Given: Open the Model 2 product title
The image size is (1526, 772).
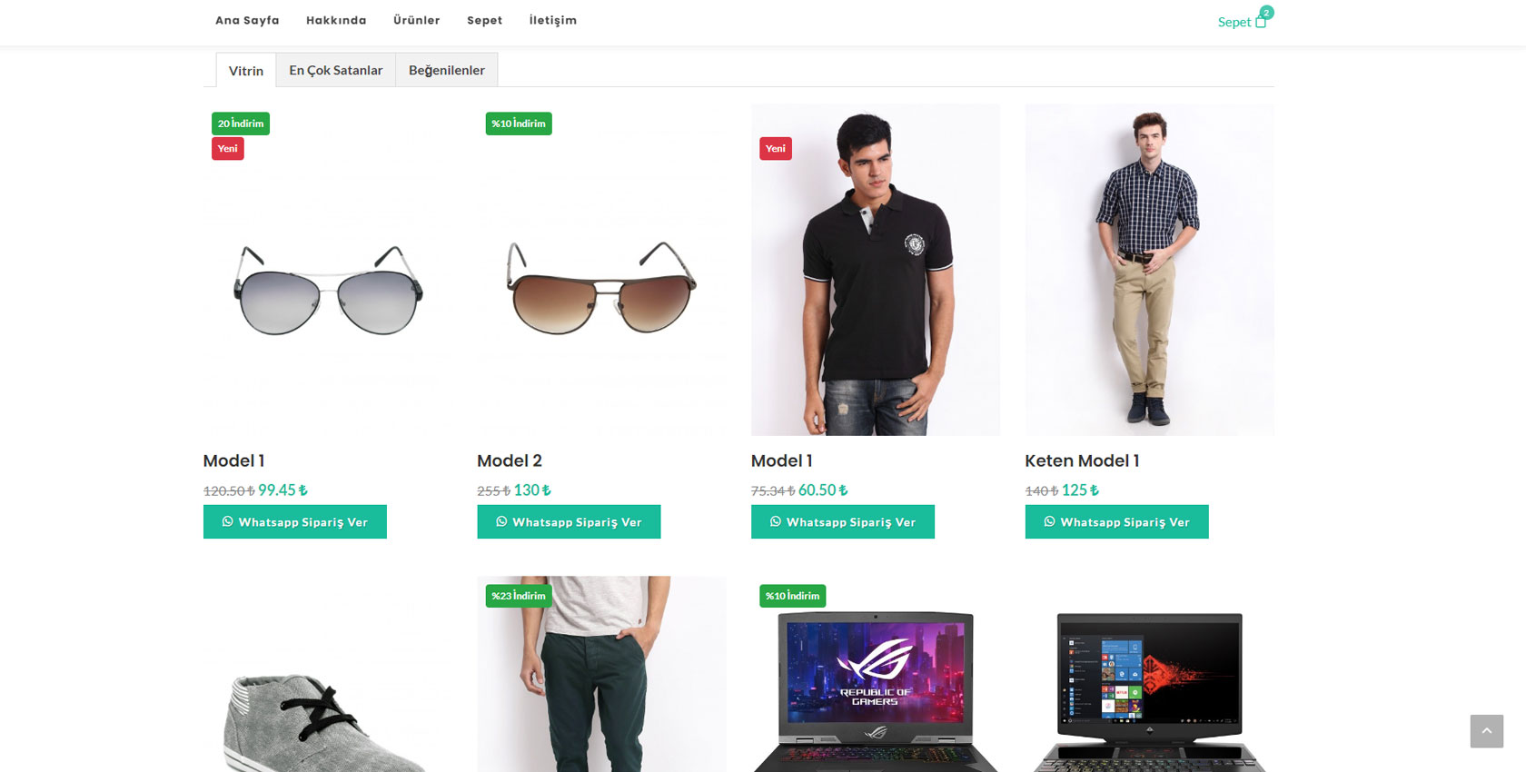Looking at the screenshot, I should click(x=510, y=460).
